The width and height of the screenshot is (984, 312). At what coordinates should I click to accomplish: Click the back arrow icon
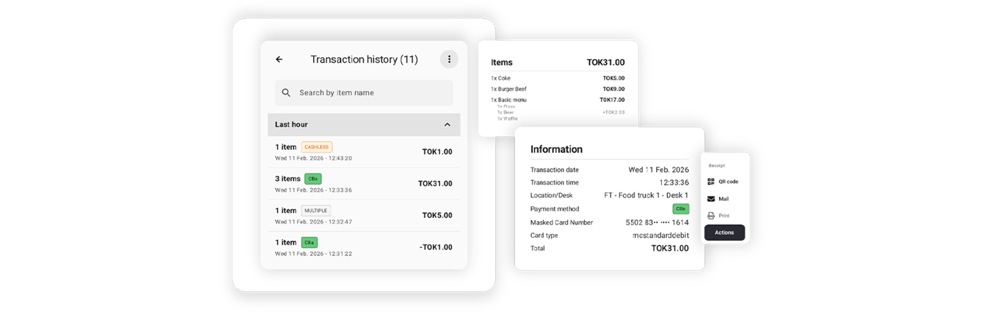[279, 59]
